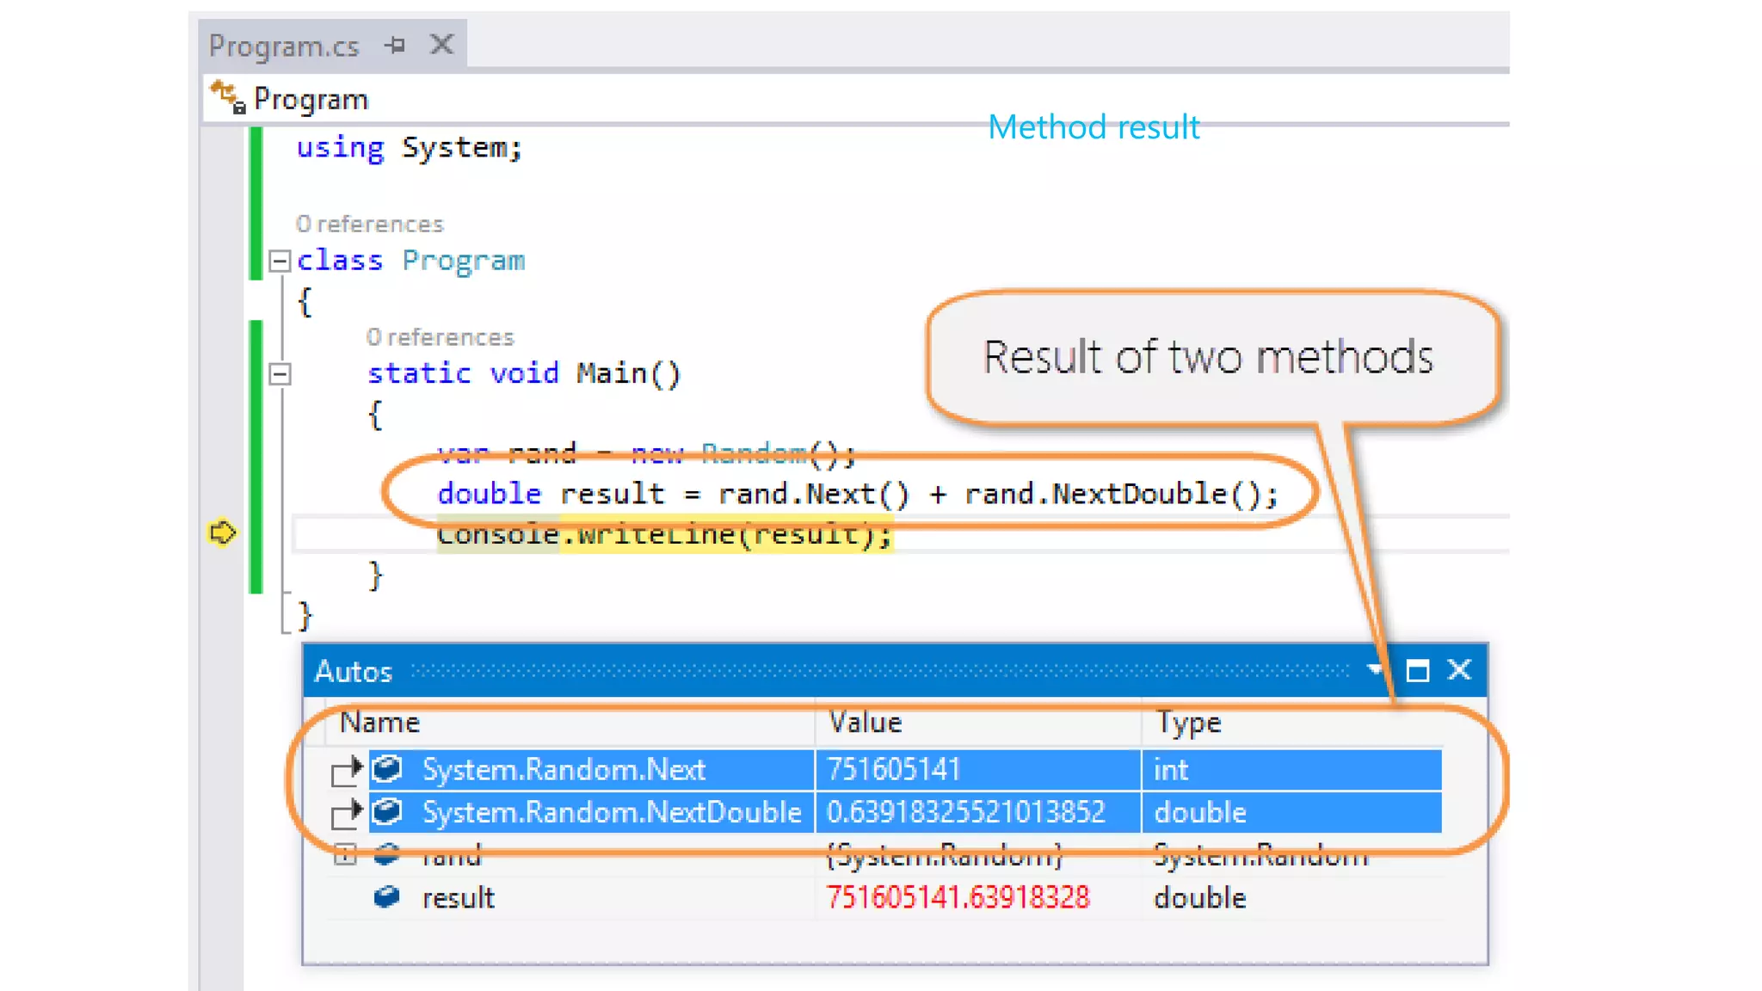Image resolution: width=1762 pixels, height=991 pixels.
Task: Open the 0 references link above Main
Action: pyautogui.click(x=440, y=337)
